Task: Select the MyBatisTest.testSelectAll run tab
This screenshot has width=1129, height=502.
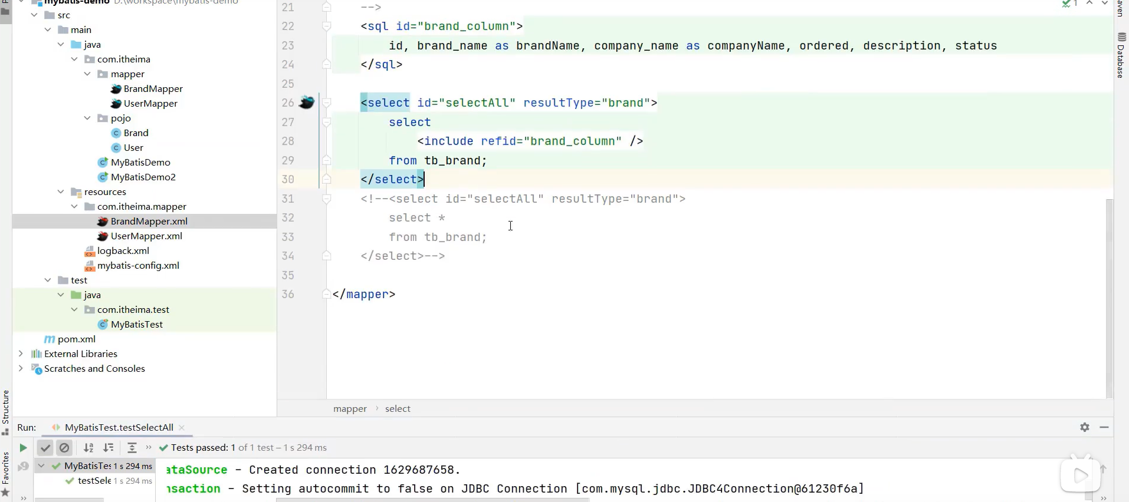Action: [x=119, y=428]
